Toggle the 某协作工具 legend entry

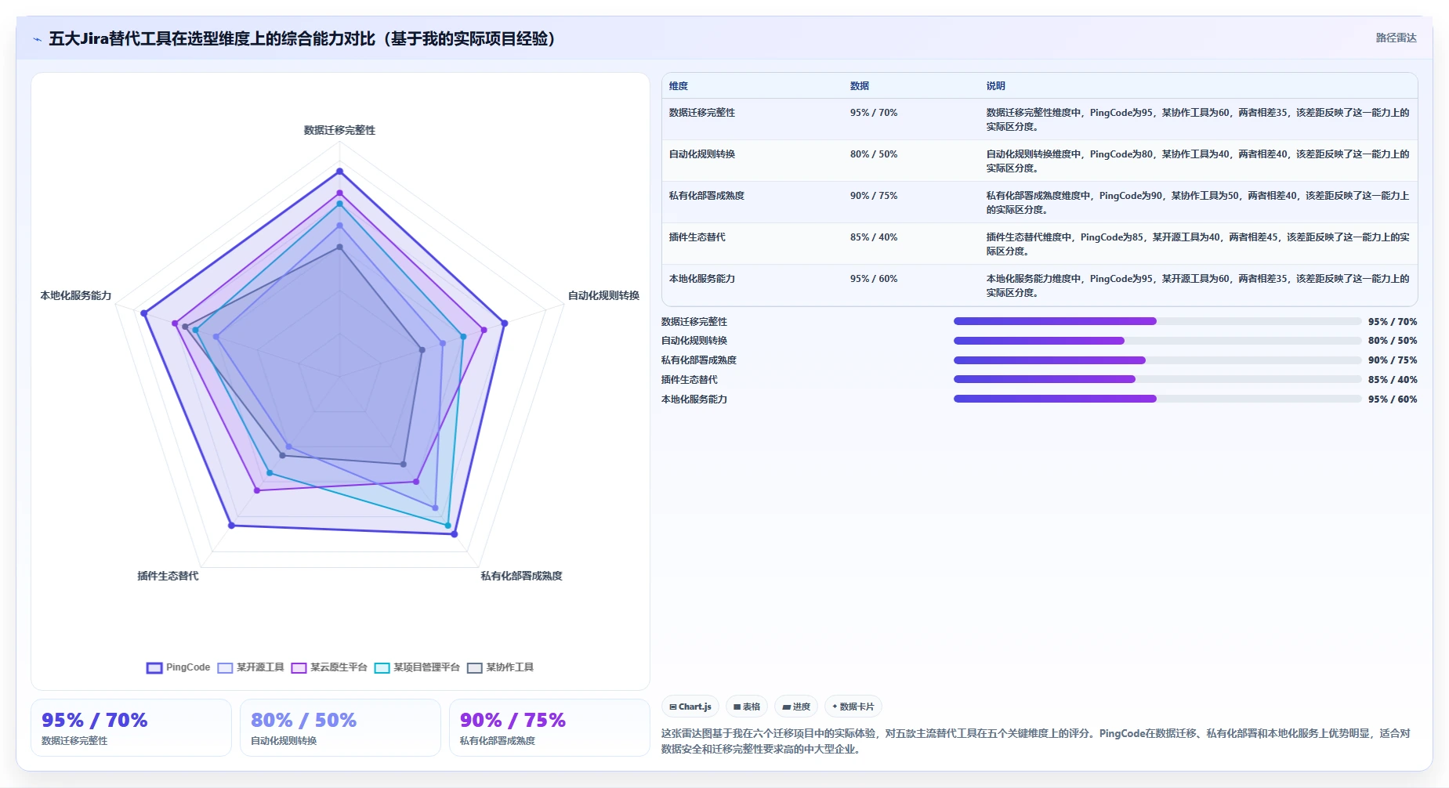coord(501,667)
